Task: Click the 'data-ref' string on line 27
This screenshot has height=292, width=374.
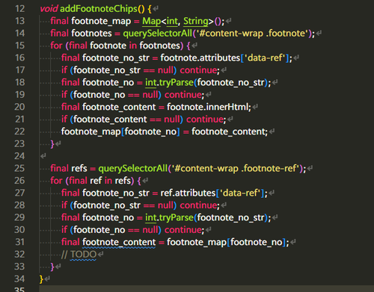Action: click(x=240, y=193)
